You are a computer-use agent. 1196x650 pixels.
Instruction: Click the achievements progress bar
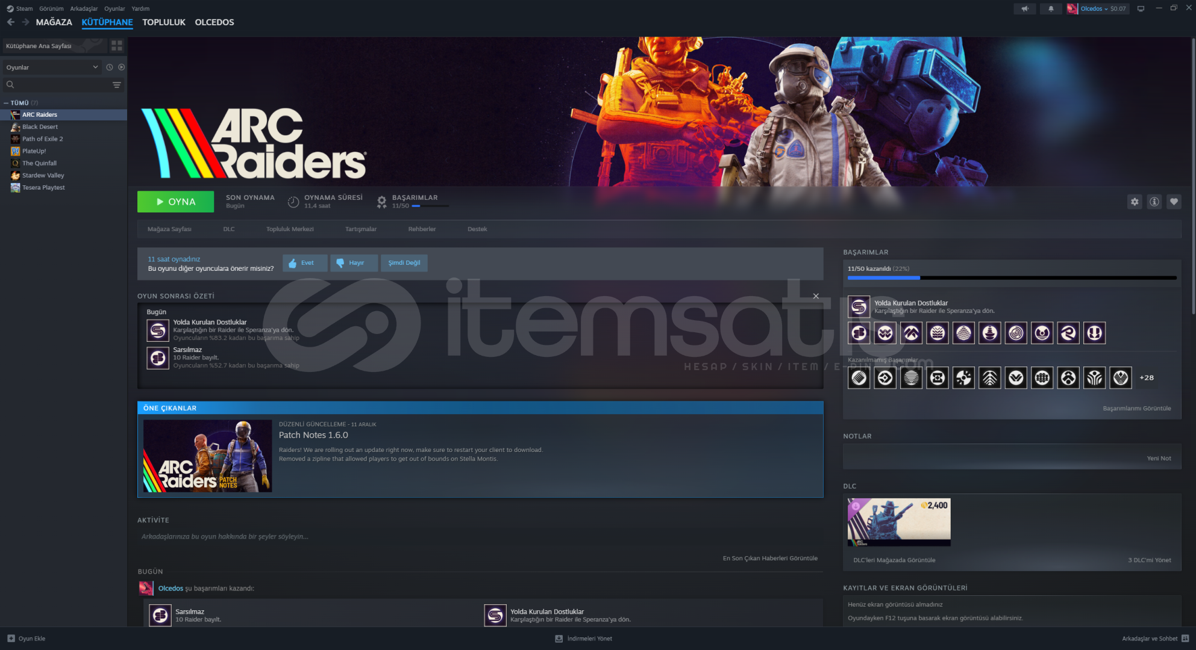point(1012,278)
